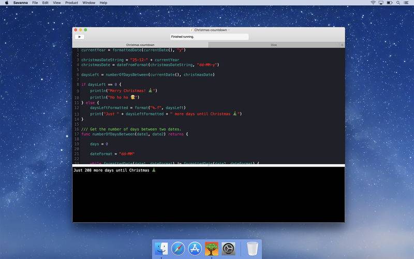
Task: Click the window title dropdown chevron
Action: point(229,30)
